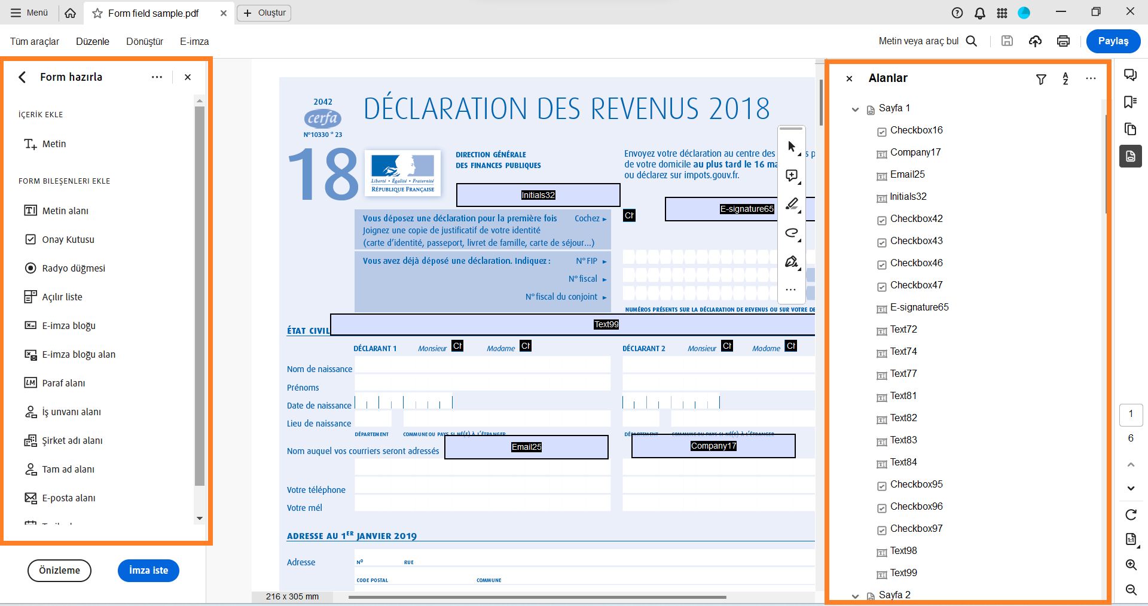This screenshot has height=606, width=1148.
Task: Click the İmza iste button
Action: click(148, 571)
